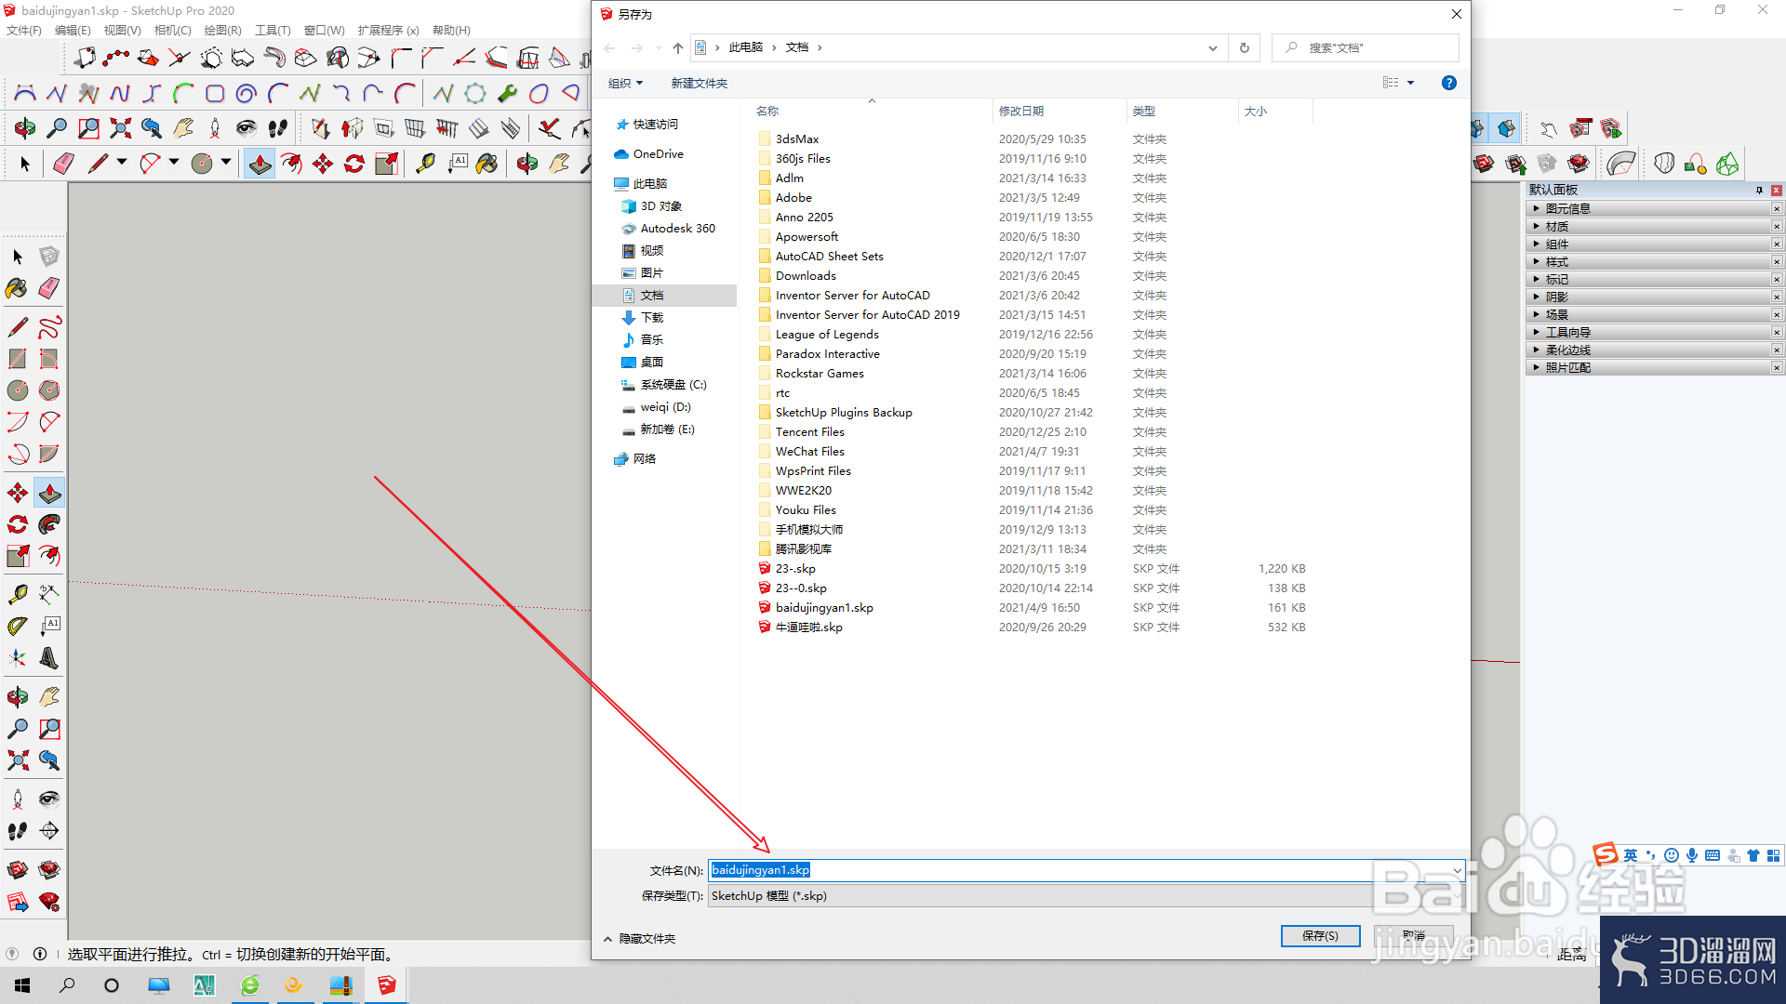Close the 标记 panel with its x

1776,279
